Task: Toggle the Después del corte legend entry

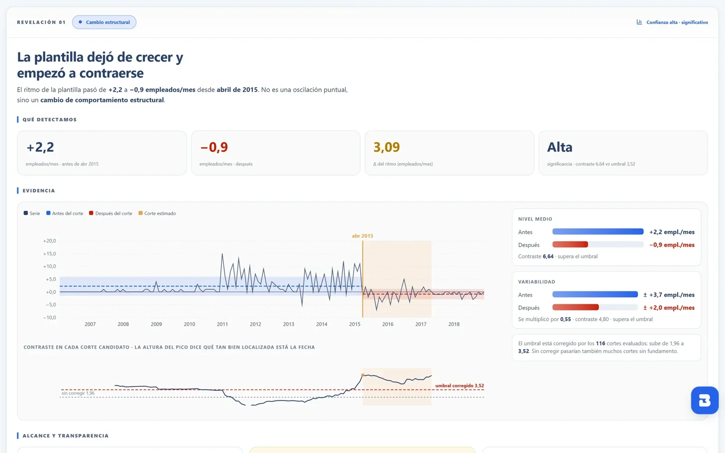Action: 111,213
